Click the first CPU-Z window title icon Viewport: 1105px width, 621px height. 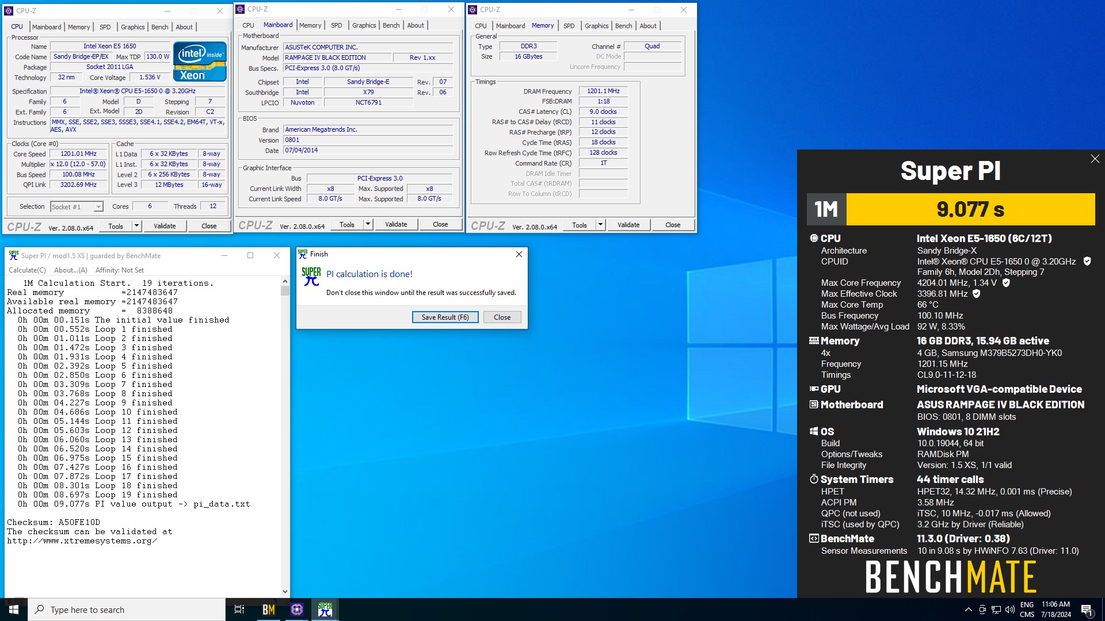point(9,10)
